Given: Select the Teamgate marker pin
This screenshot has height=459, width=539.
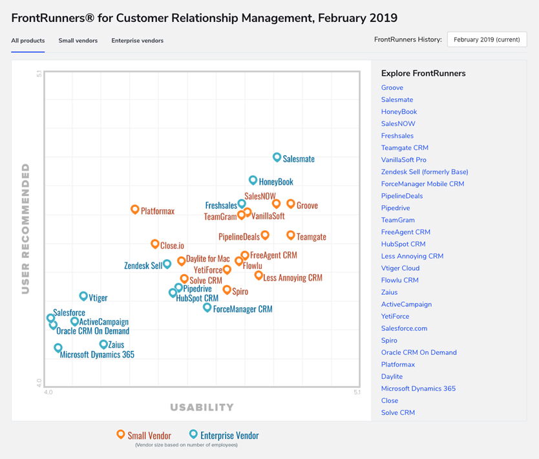Looking at the screenshot, I should click(291, 235).
